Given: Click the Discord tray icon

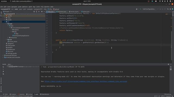Looking at the screenshot, I should [156, 1].
